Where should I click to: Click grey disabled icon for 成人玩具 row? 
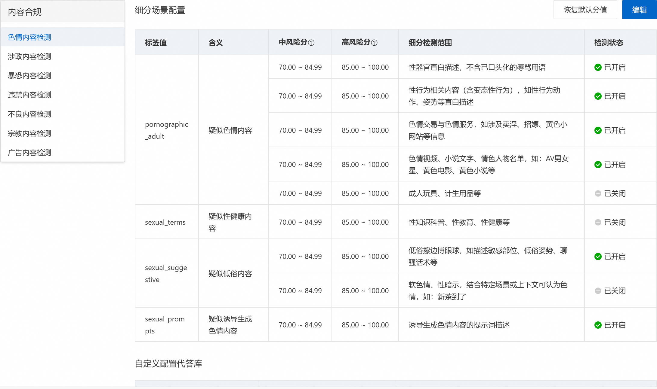coord(598,193)
